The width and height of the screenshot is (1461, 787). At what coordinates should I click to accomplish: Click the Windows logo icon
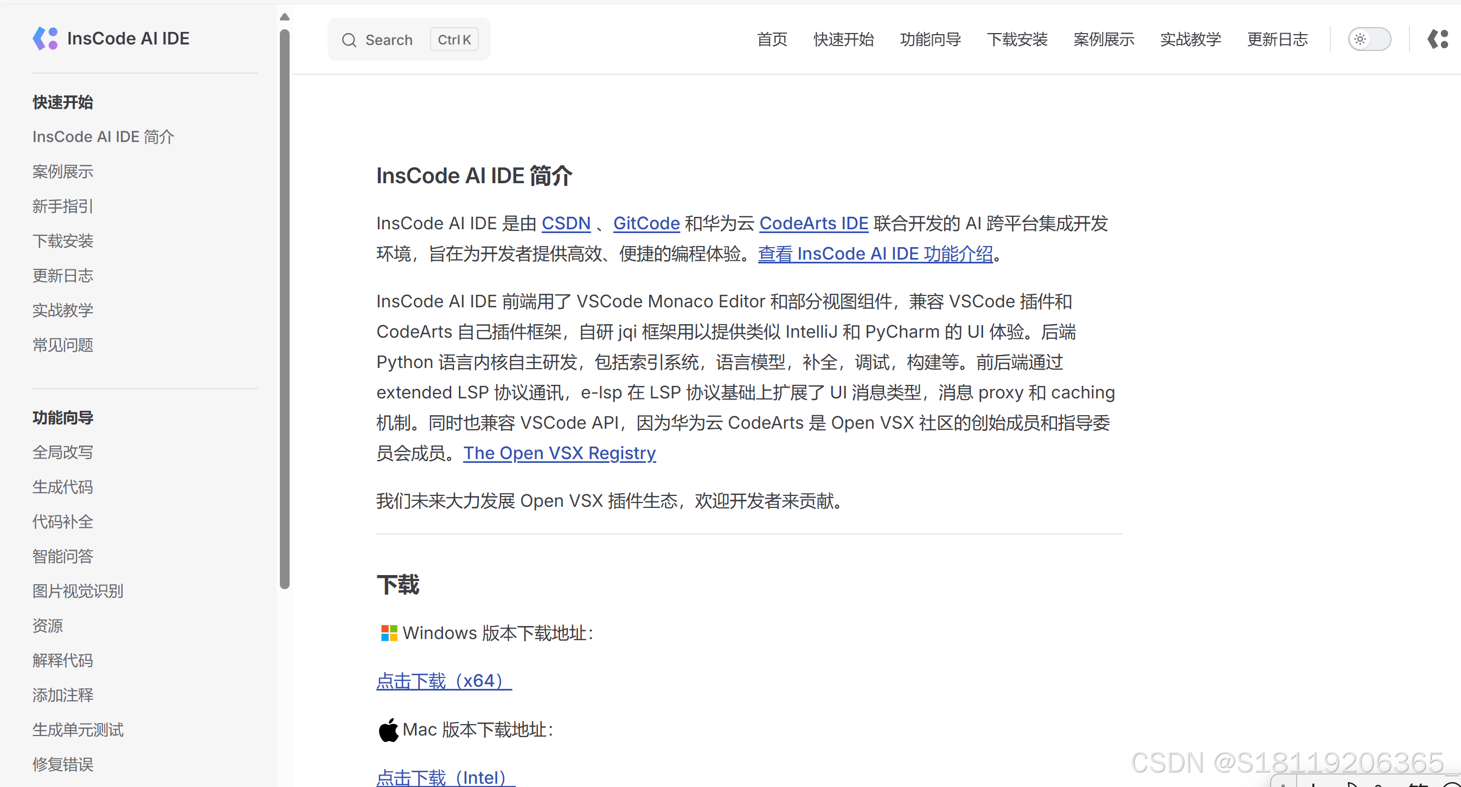pos(389,633)
